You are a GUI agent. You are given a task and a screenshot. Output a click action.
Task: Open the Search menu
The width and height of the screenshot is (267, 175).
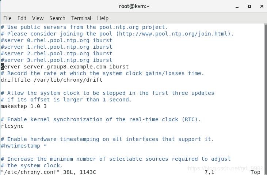[57, 18]
